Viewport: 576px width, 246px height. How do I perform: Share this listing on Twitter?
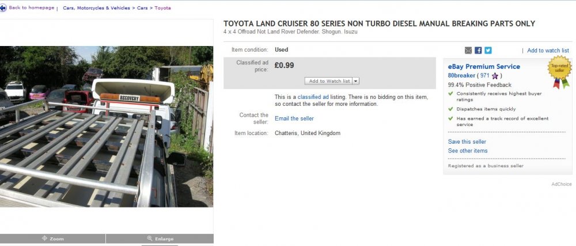click(488, 51)
